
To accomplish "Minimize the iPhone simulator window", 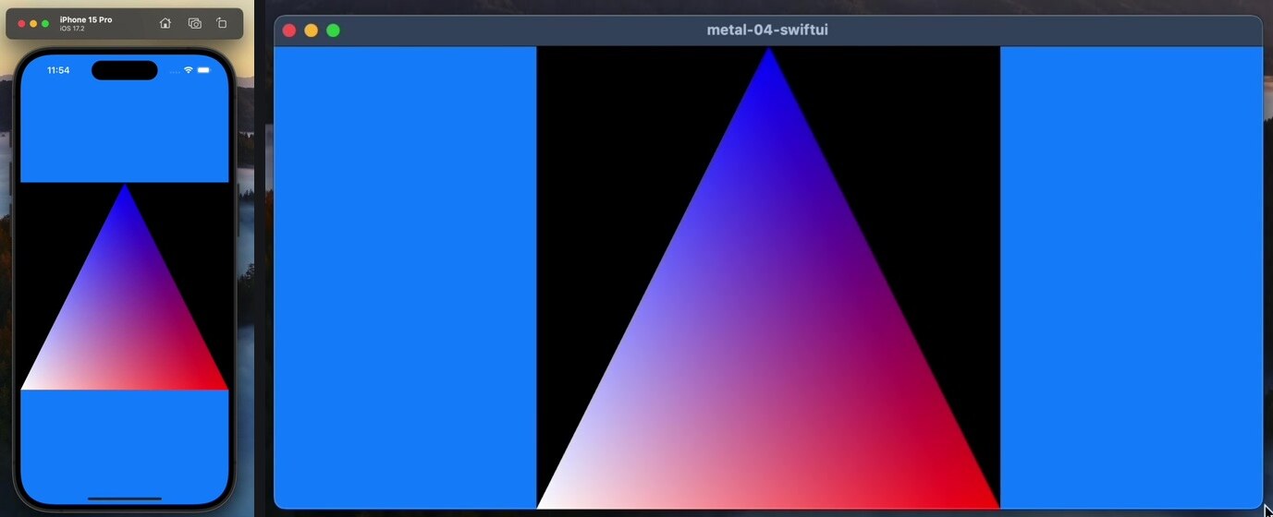I will click(x=33, y=23).
